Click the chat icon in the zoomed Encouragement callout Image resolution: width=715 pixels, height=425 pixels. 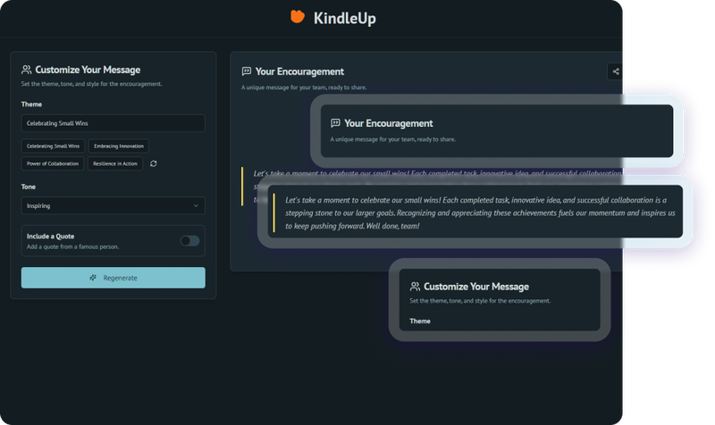pos(335,123)
